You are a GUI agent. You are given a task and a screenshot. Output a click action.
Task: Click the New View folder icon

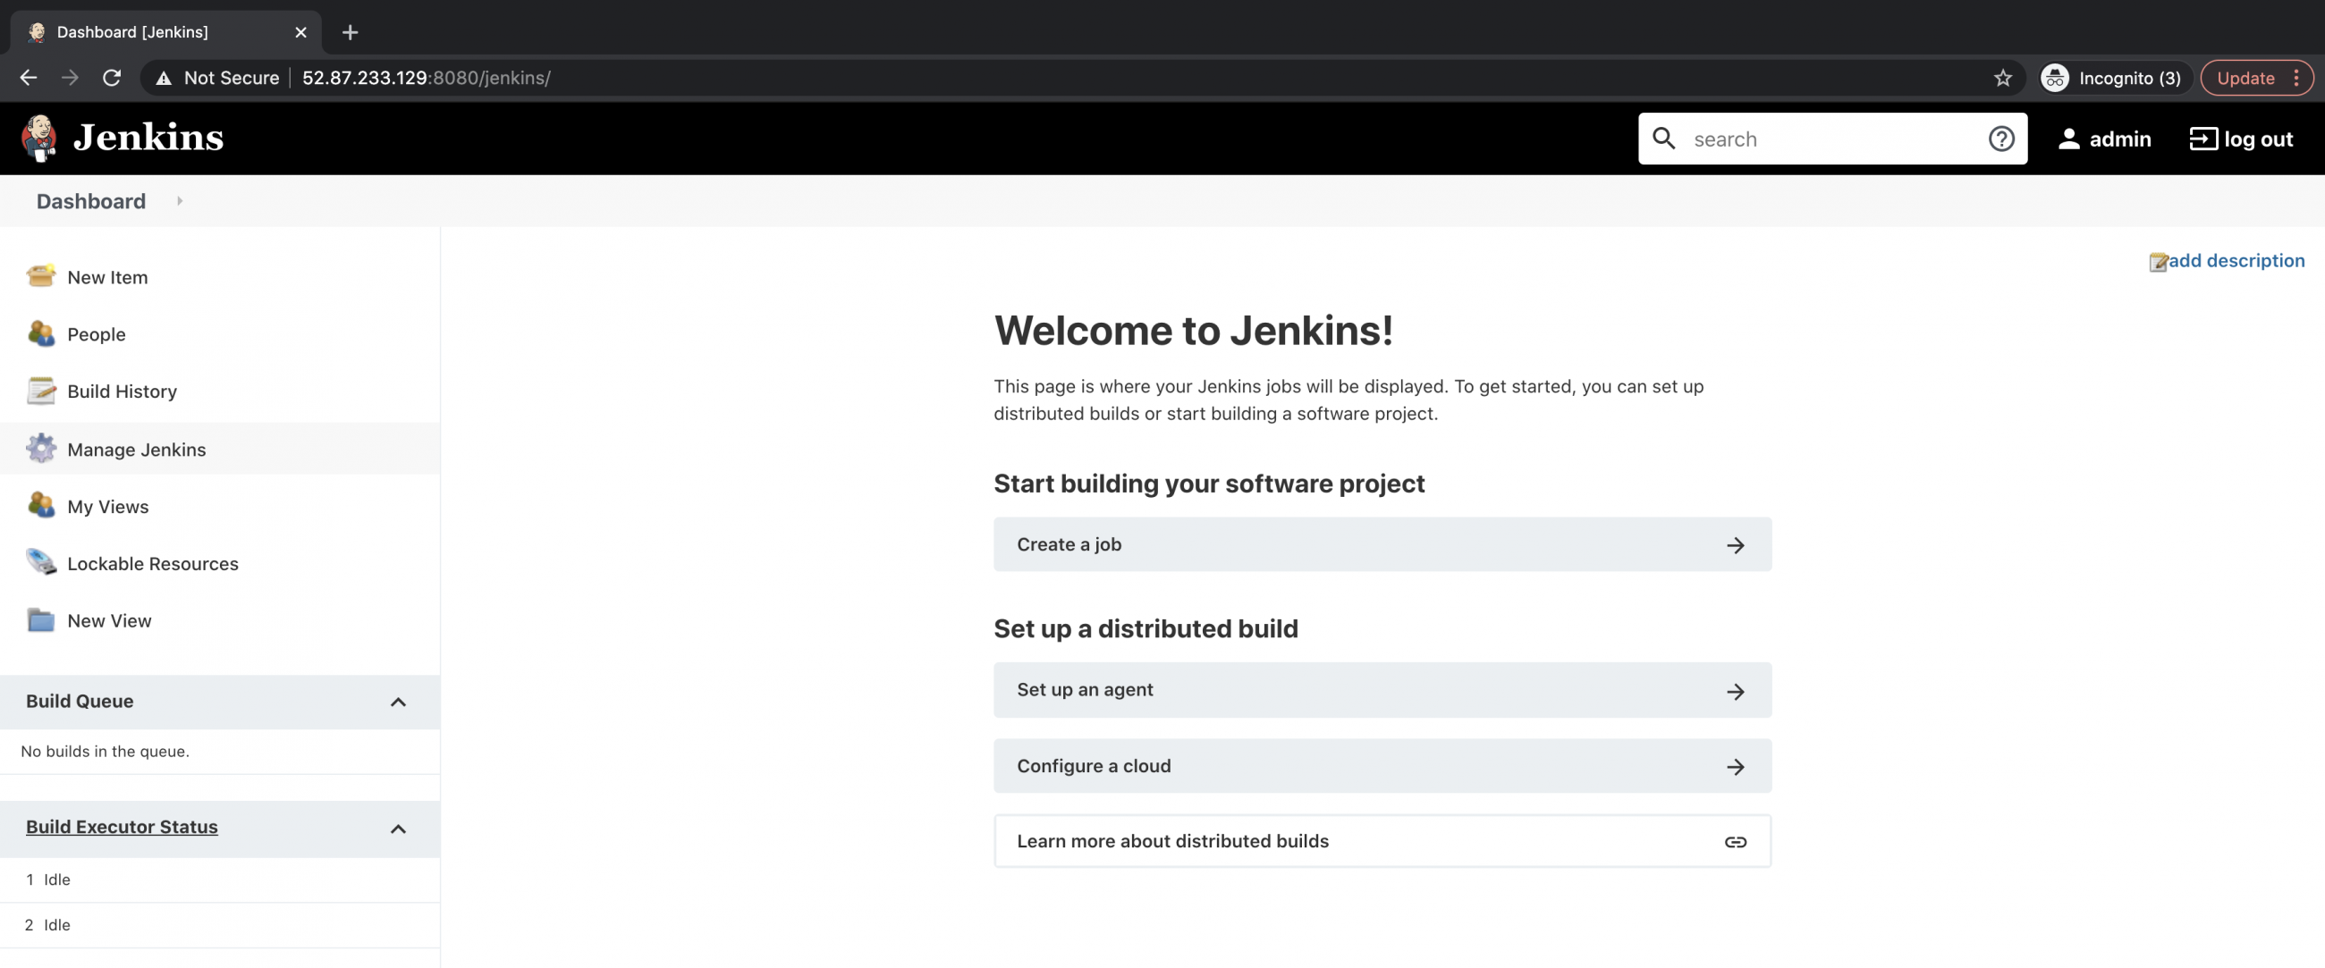click(x=40, y=620)
